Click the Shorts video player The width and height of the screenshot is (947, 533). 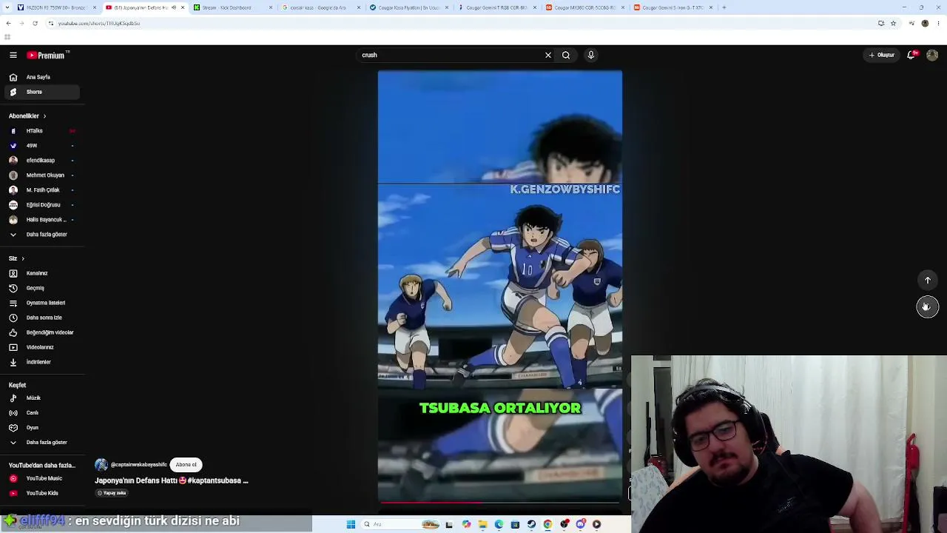[500, 286]
